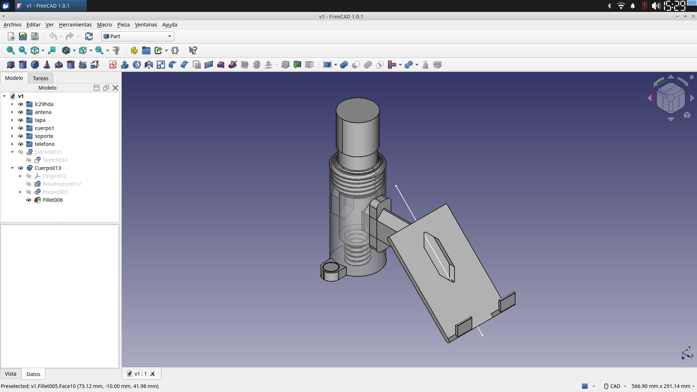The image size is (697, 392).
Task: Open the Herramientas menu
Action: click(75, 25)
